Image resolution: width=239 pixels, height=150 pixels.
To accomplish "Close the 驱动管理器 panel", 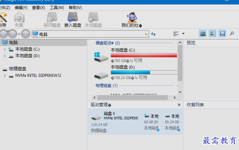I will point(179,105).
